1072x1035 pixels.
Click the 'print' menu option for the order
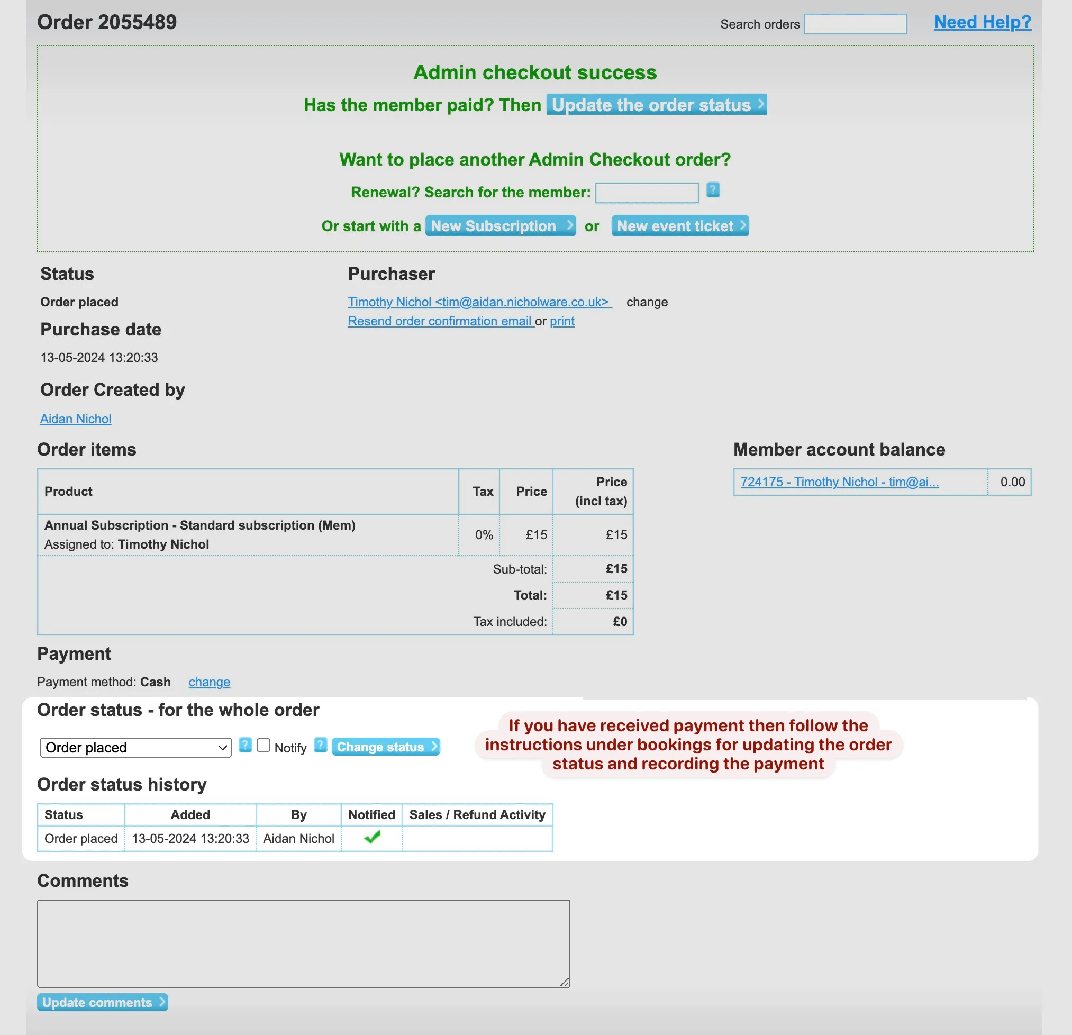pos(562,321)
